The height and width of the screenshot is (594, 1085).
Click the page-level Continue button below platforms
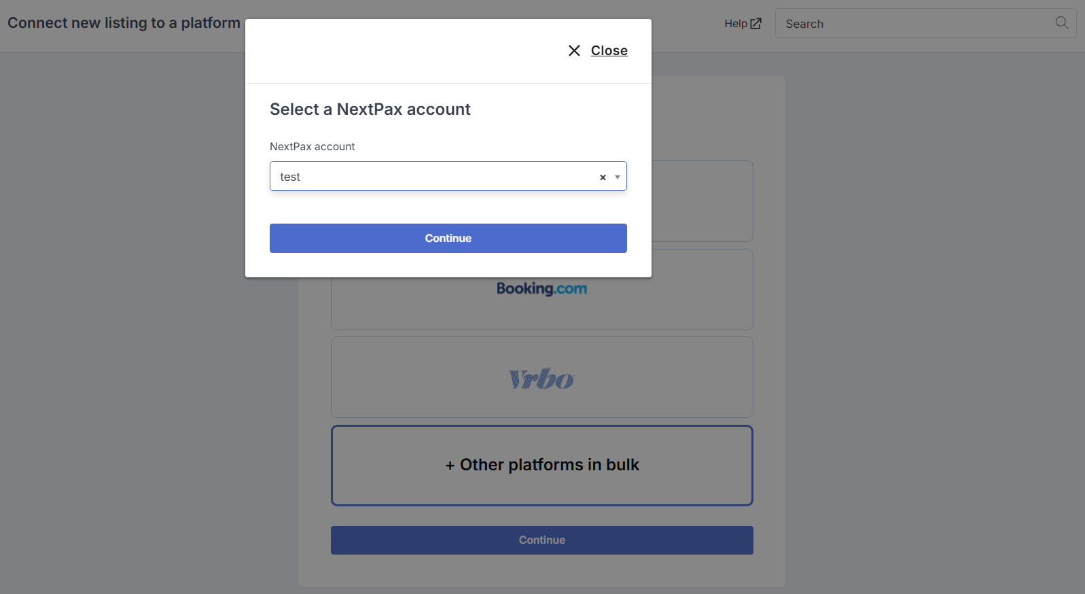[542, 540]
